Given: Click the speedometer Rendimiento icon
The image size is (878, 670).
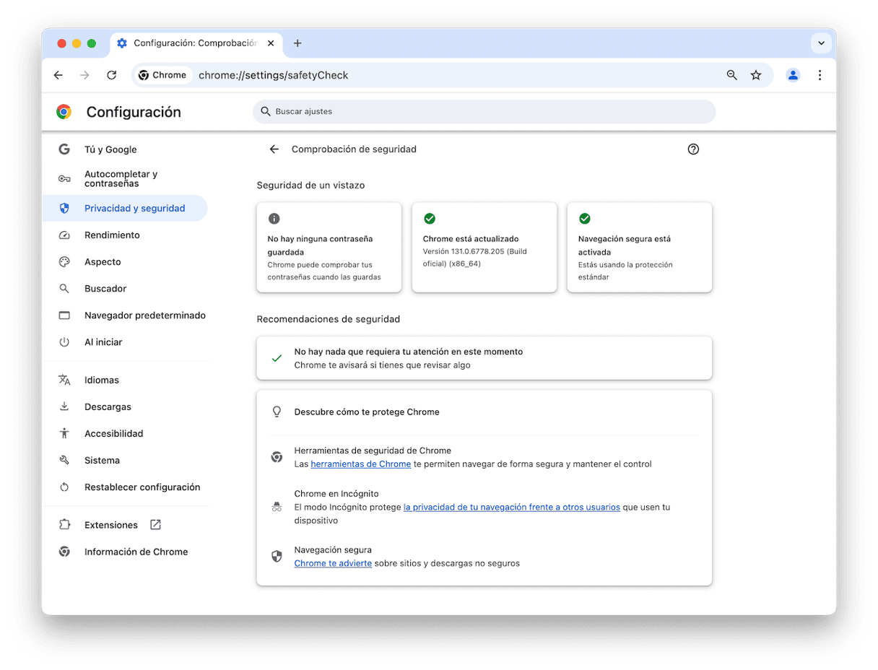Looking at the screenshot, I should [64, 235].
